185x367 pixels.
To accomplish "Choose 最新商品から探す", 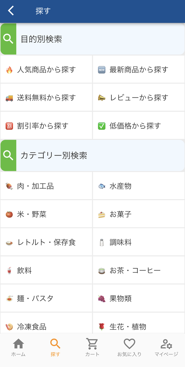I will coord(138,70).
